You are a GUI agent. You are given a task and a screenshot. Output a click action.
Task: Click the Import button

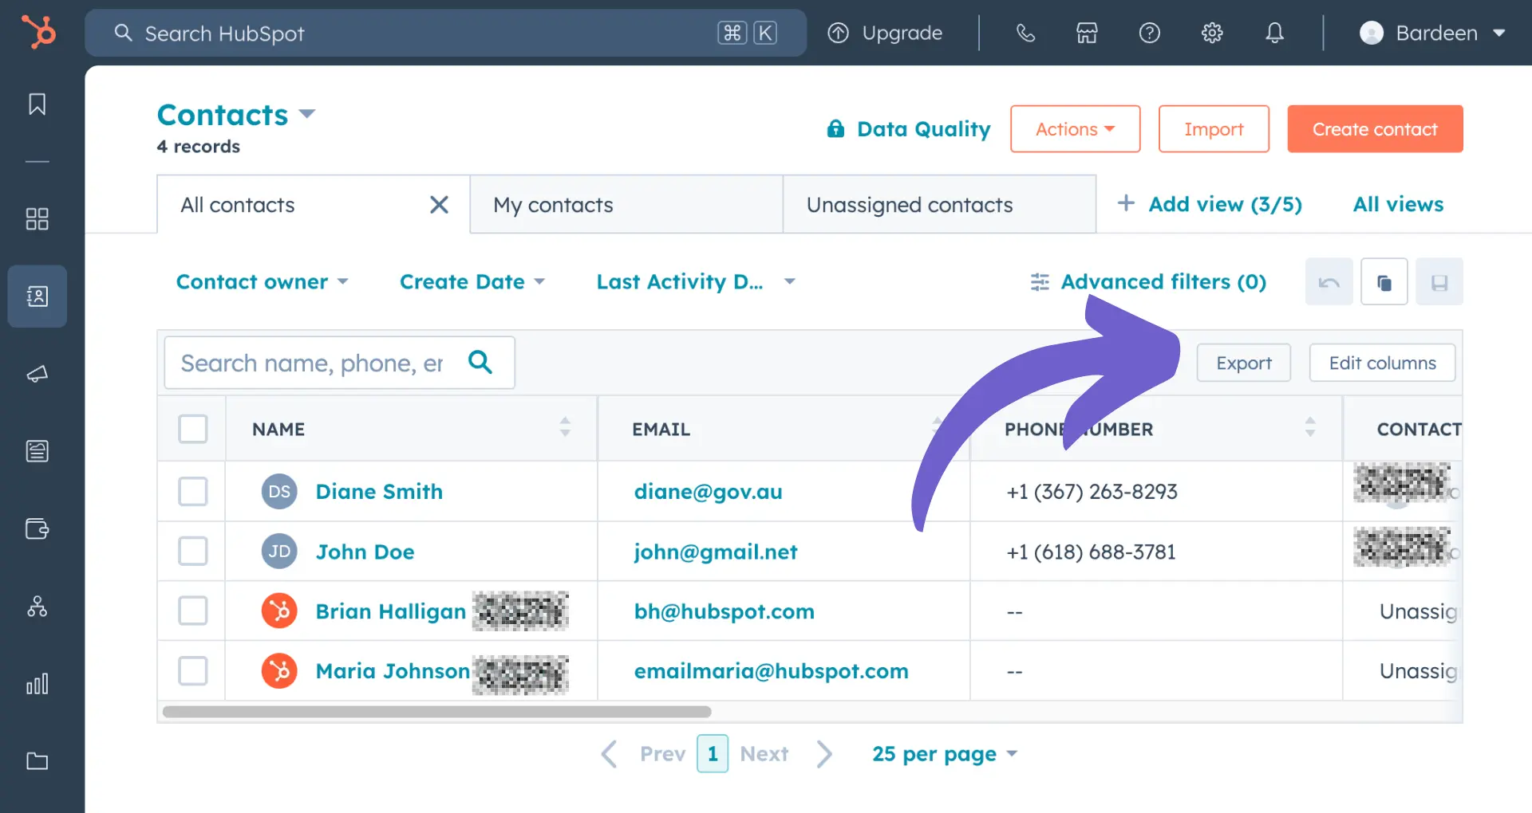click(1214, 129)
